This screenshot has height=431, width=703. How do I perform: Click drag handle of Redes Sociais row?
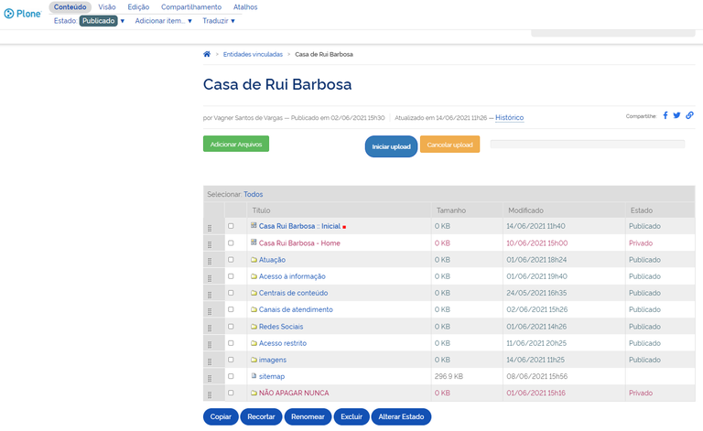tap(210, 328)
